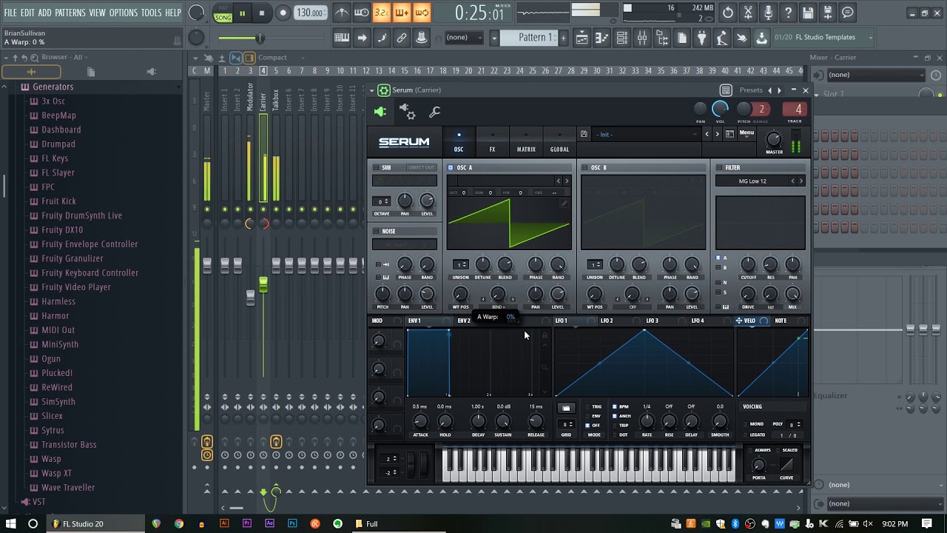Set the tempo field showing 130.000
Image resolution: width=947 pixels, height=533 pixels.
[x=310, y=13]
